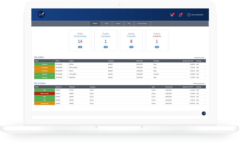Viewport: 239px width, 144px height.
Task: Click invoice reference HP6636
Action: (x=71, y=103)
